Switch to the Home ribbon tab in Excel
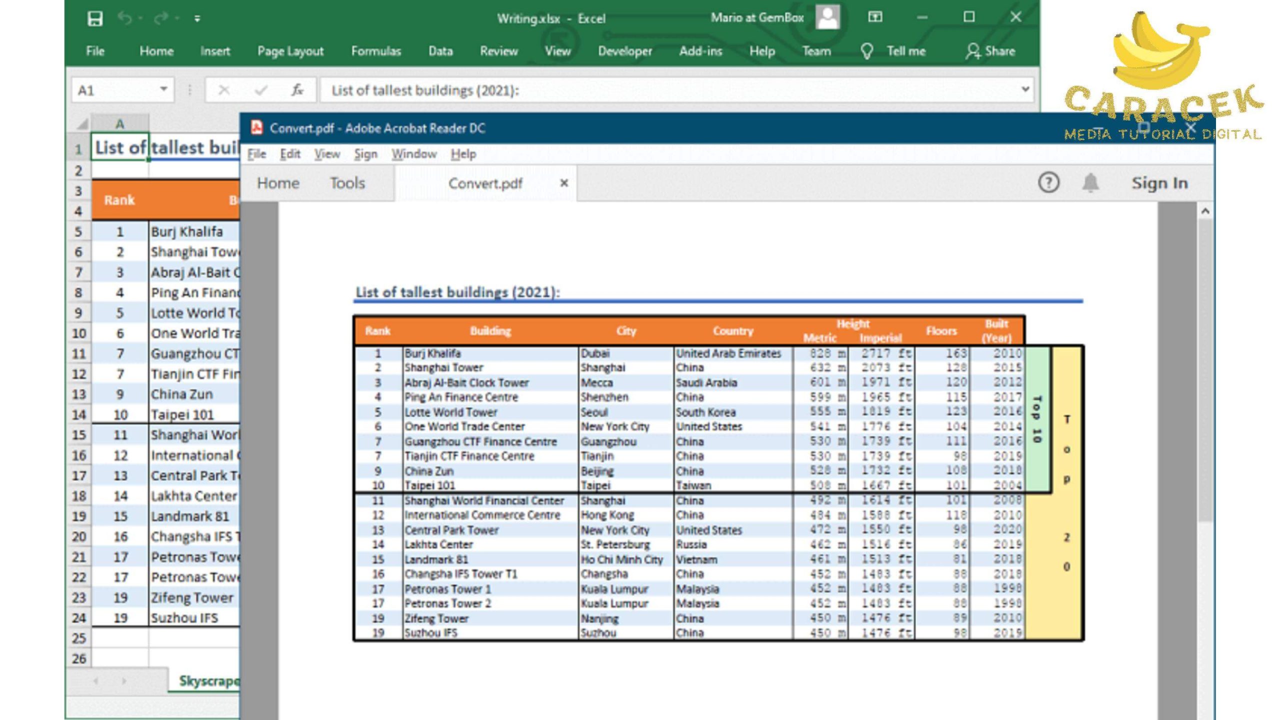Screen dimensions: 1280x720 [x=156, y=51]
